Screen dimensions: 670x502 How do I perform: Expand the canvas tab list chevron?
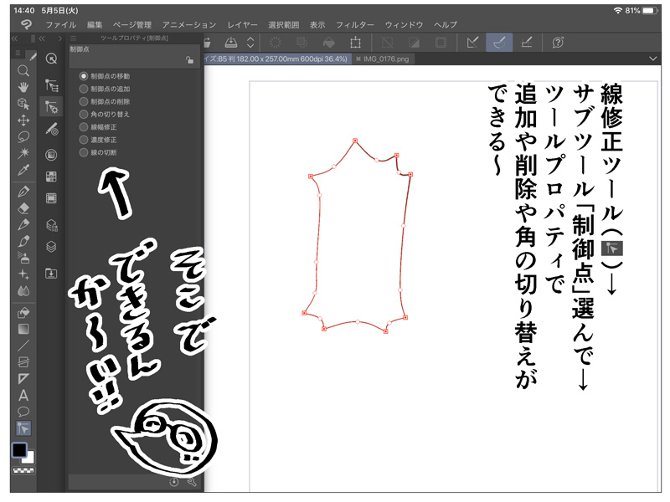click(x=654, y=59)
